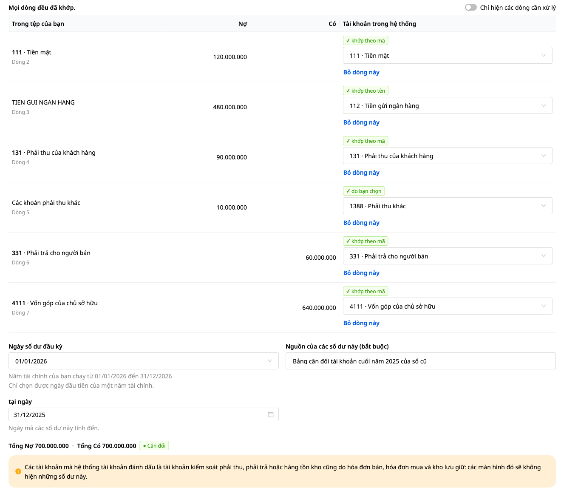This screenshot has height=488, width=561.
Task: Click the tại ngày date input
Action: [x=144, y=414]
